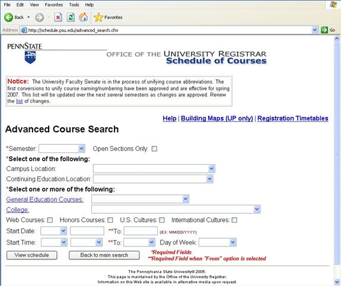Open the Help menu in menu bar
Viewport: 341px width, 286px height.
click(x=89, y=5)
